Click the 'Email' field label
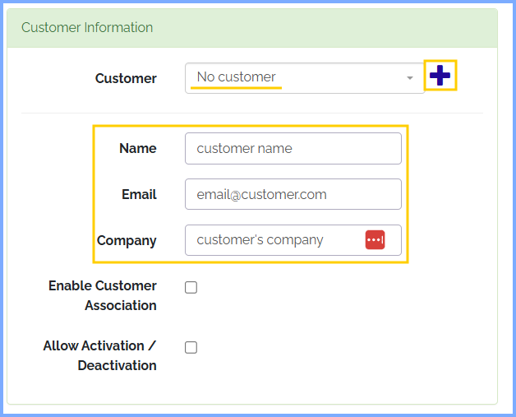This screenshot has width=516, height=417. (138, 195)
